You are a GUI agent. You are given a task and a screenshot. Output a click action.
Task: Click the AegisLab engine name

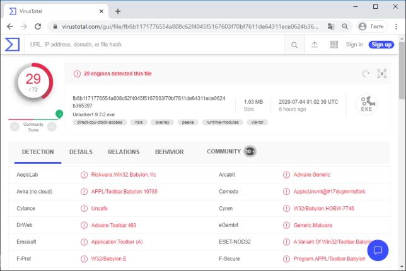(x=27, y=175)
